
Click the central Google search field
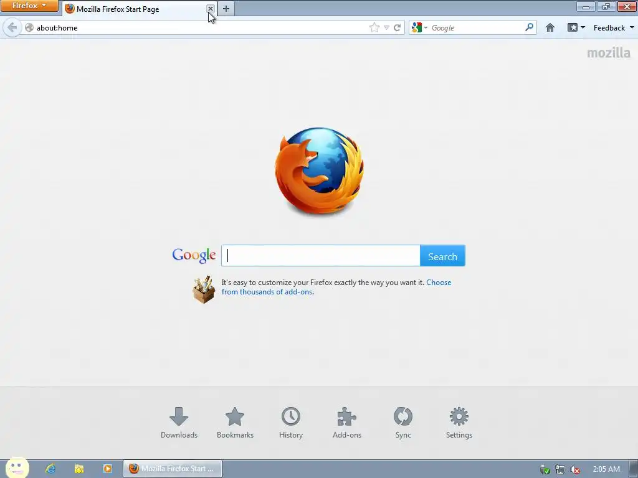click(321, 256)
